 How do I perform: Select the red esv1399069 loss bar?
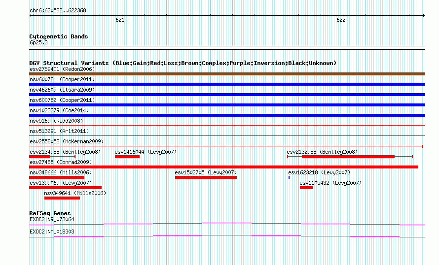(65, 188)
